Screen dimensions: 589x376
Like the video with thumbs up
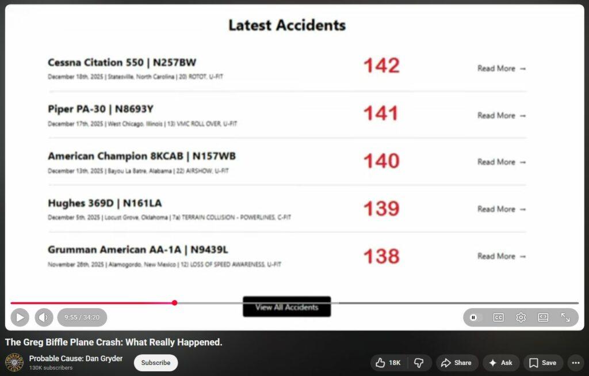388,363
